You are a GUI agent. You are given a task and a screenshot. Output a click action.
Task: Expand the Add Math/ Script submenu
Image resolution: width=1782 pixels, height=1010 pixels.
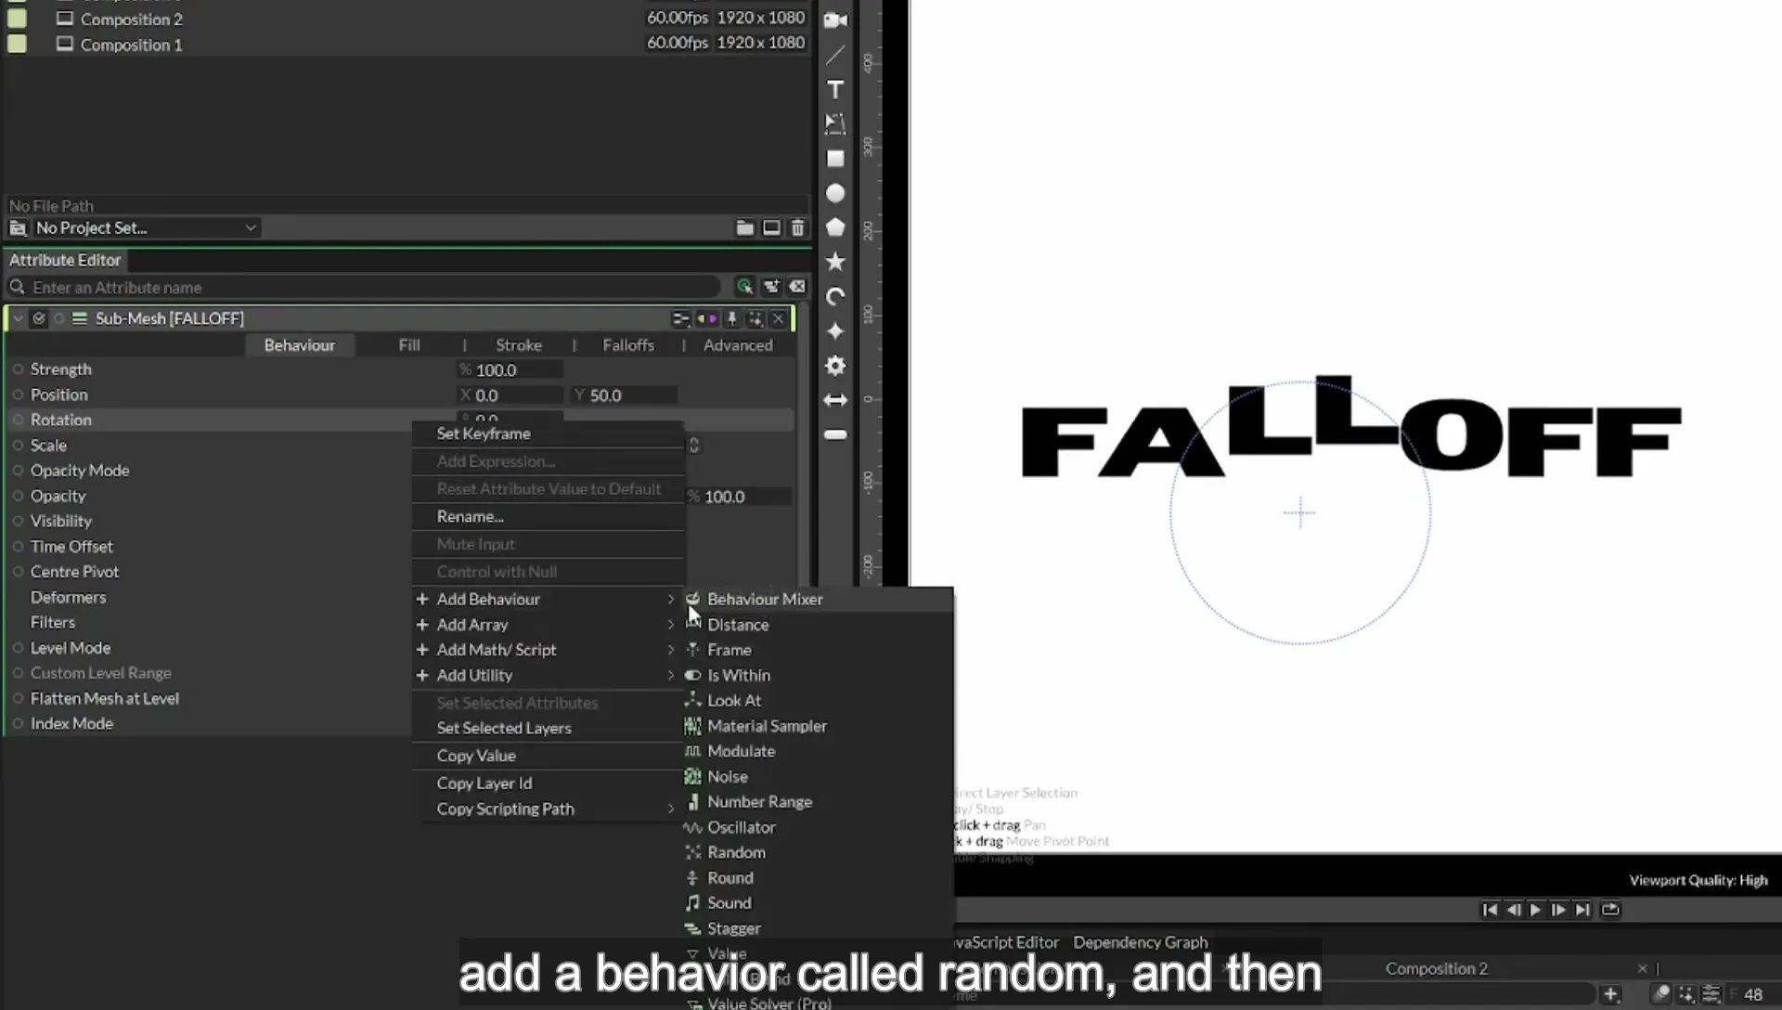pos(548,650)
